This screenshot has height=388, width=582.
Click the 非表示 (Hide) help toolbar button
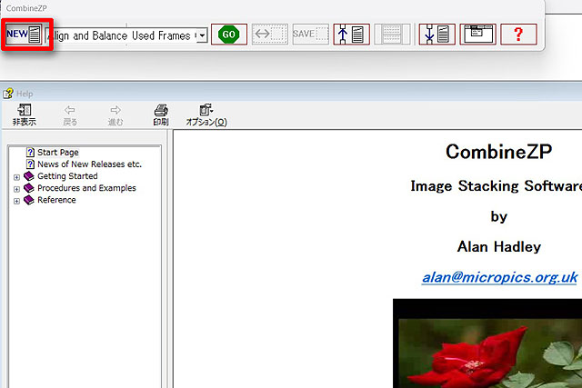point(25,114)
